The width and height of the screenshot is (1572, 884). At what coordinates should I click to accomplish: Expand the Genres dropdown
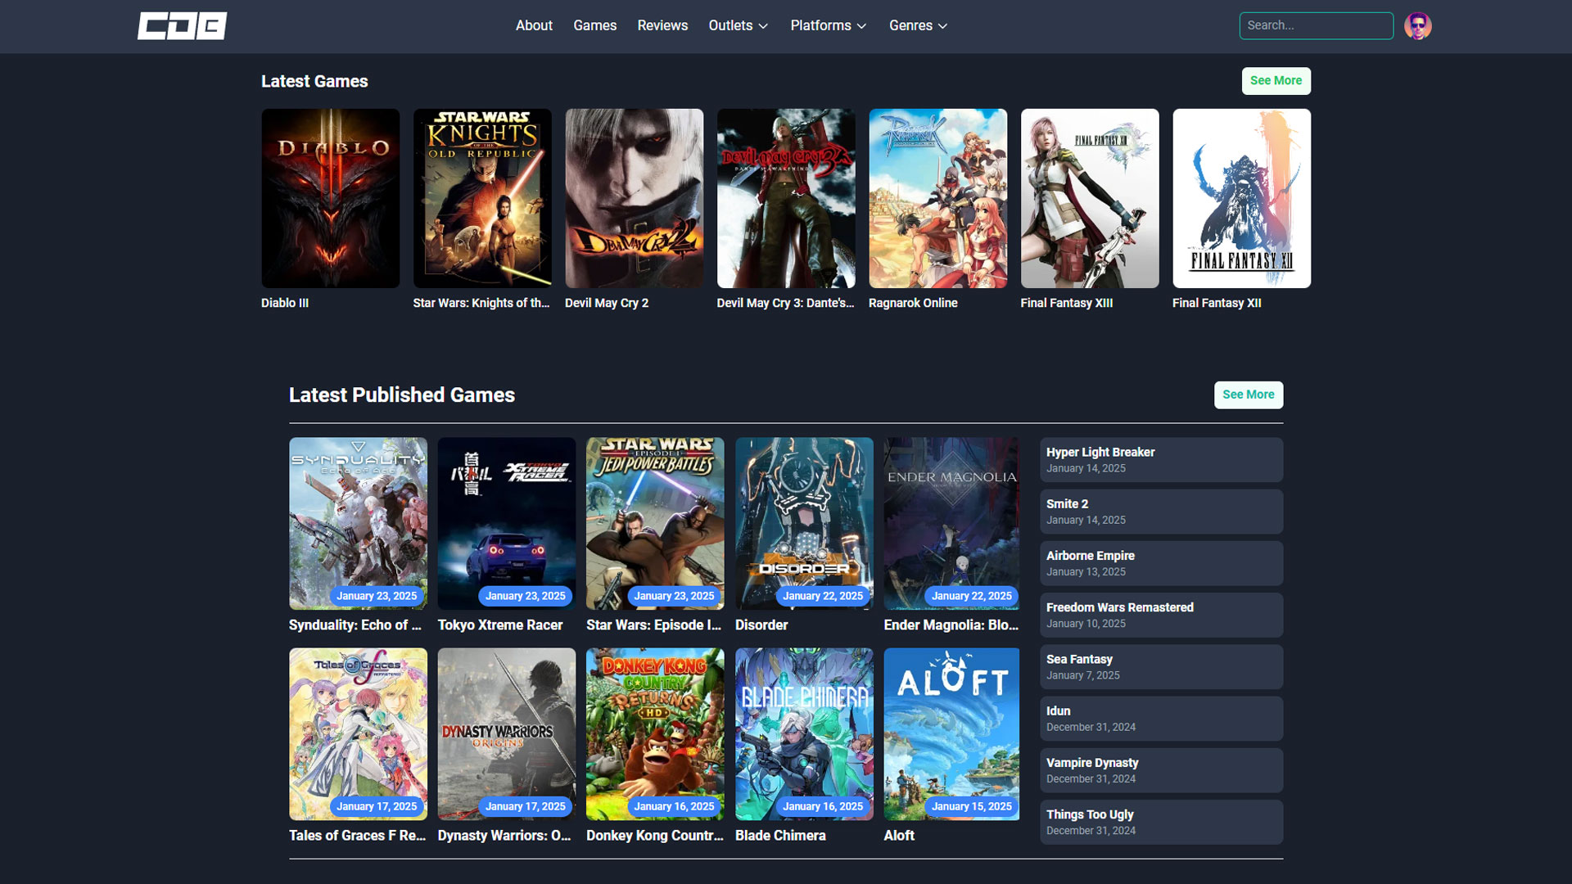click(x=919, y=25)
